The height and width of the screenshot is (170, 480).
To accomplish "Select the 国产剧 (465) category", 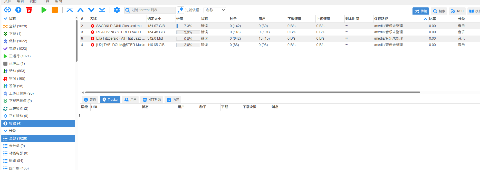I will [x=38, y=168].
